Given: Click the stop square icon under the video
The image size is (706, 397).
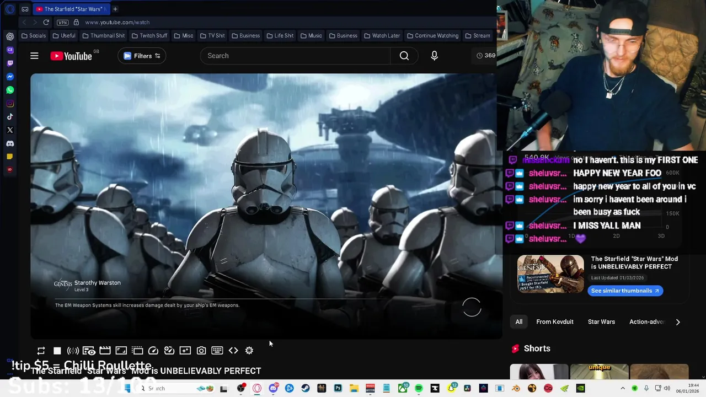Looking at the screenshot, I should (57, 351).
